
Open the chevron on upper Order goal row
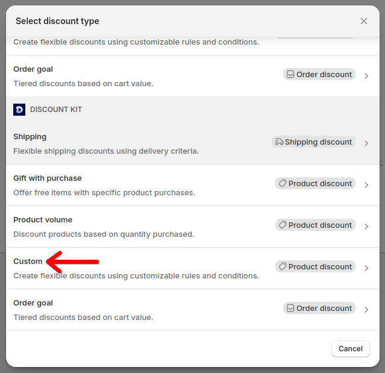tap(366, 76)
